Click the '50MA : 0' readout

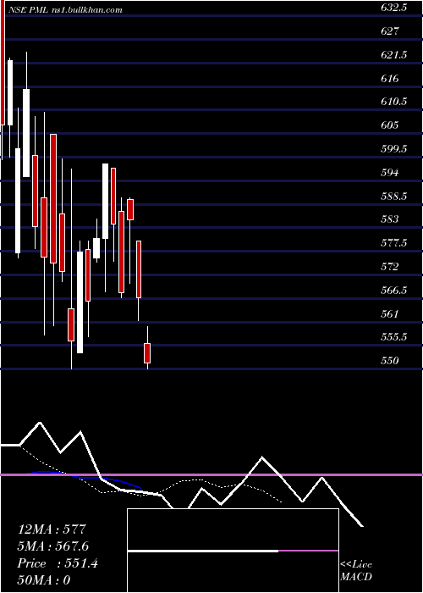pyautogui.click(x=44, y=580)
